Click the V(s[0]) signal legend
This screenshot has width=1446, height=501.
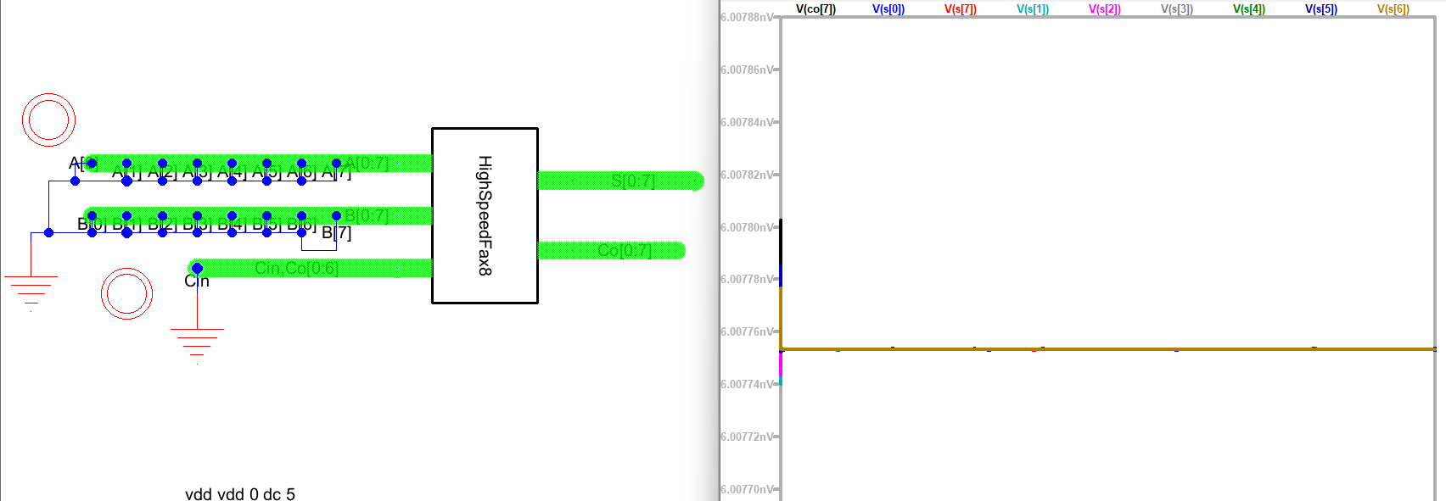coord(888,9)
